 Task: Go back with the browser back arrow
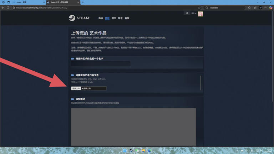tap(3, 8)
